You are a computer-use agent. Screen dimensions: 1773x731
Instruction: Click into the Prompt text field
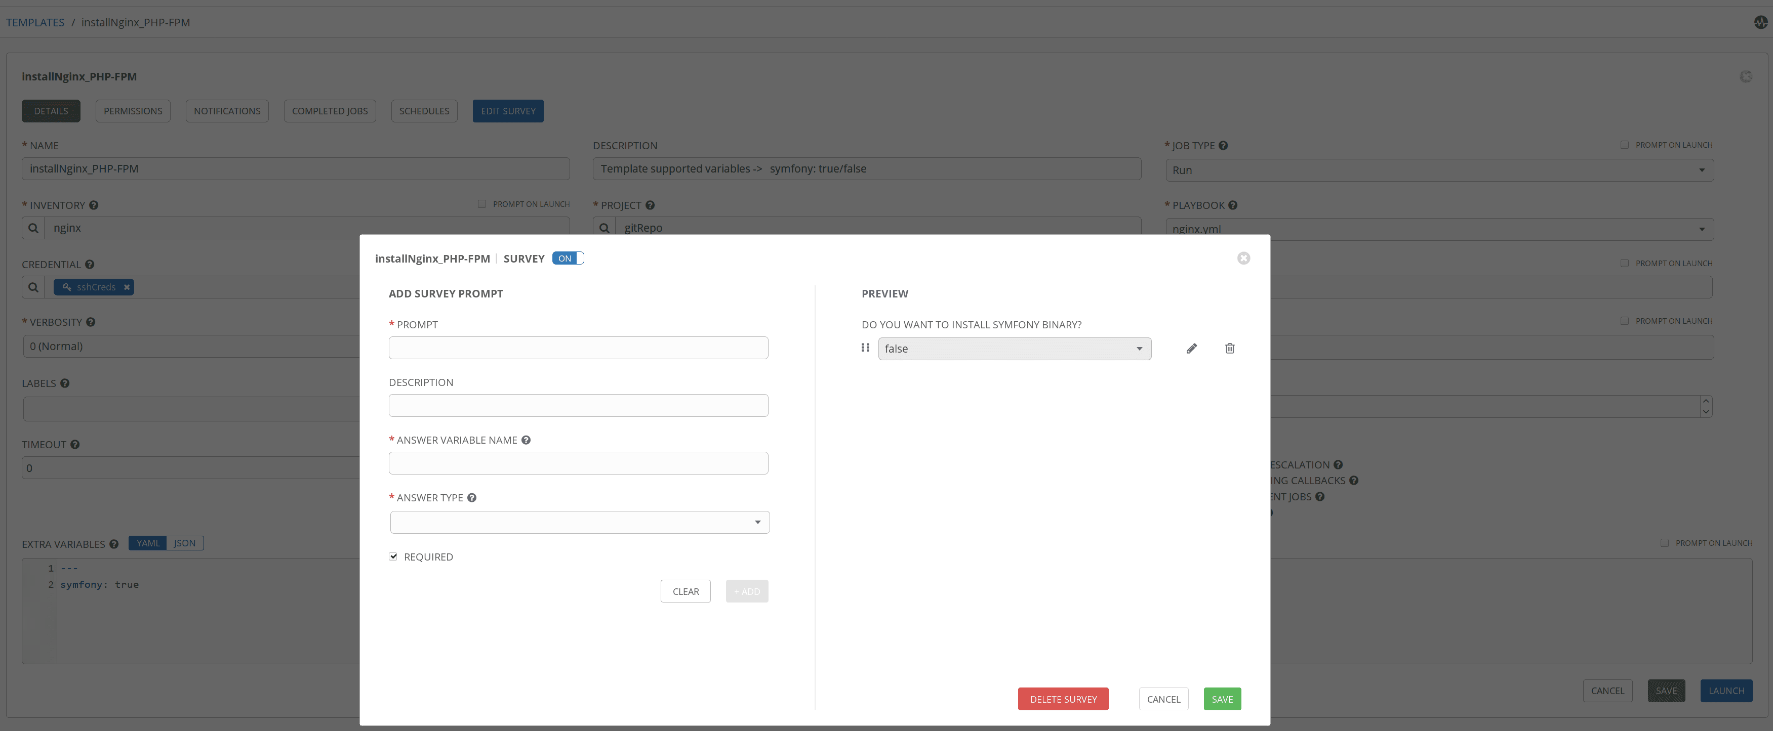tap(578, 348)
